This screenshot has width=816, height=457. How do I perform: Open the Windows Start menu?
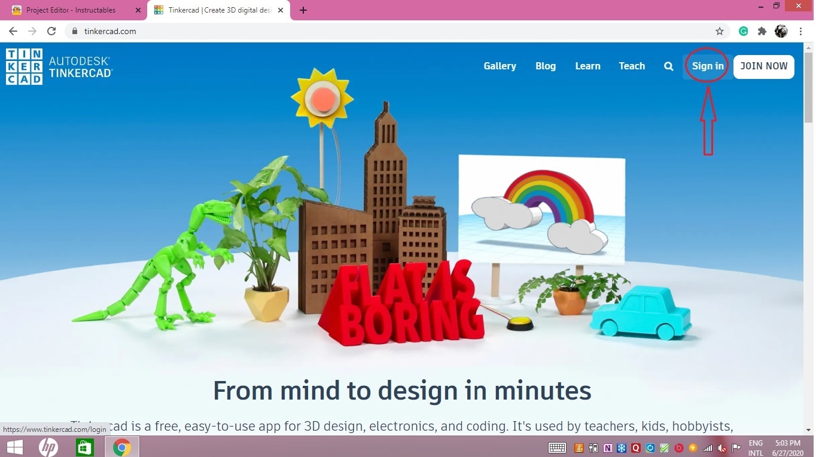point(14,447)
